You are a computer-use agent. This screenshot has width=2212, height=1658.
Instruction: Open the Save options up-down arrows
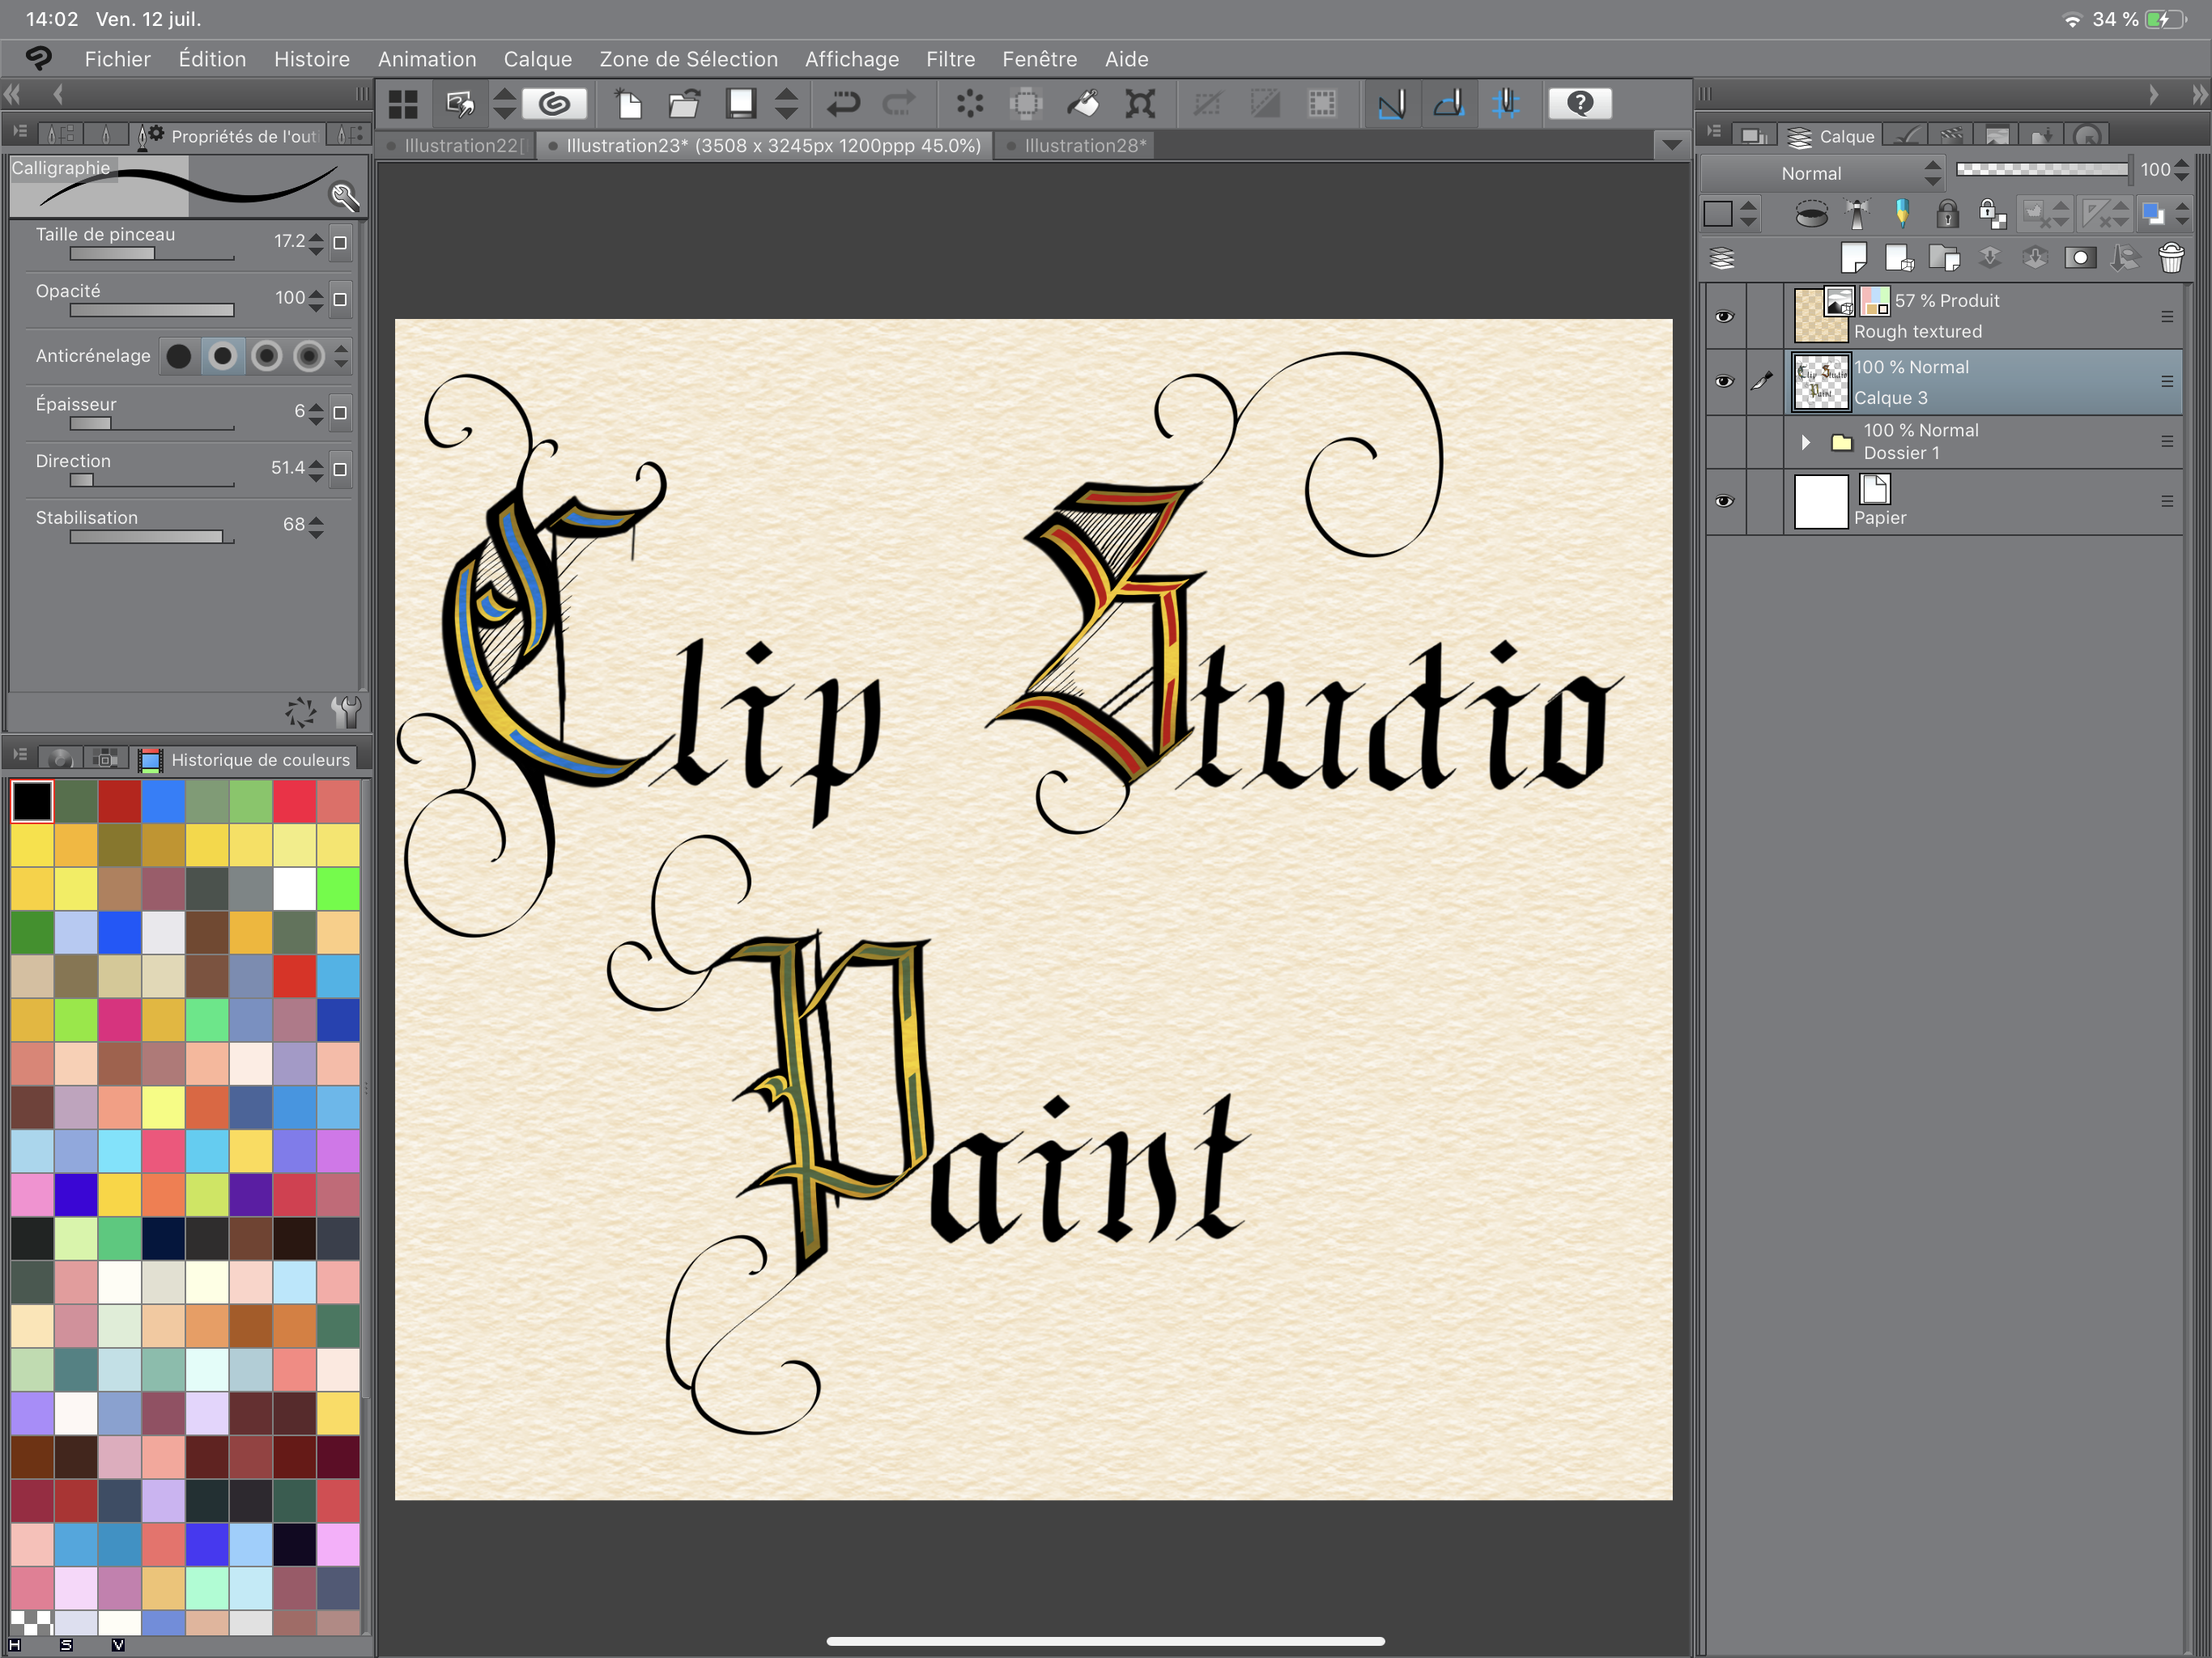click(x=787, y=103)
